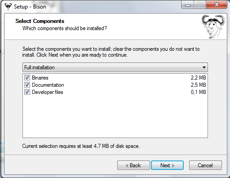
Task: Uncheck the Developer files checkbox
Action: [x=27, y=92]
